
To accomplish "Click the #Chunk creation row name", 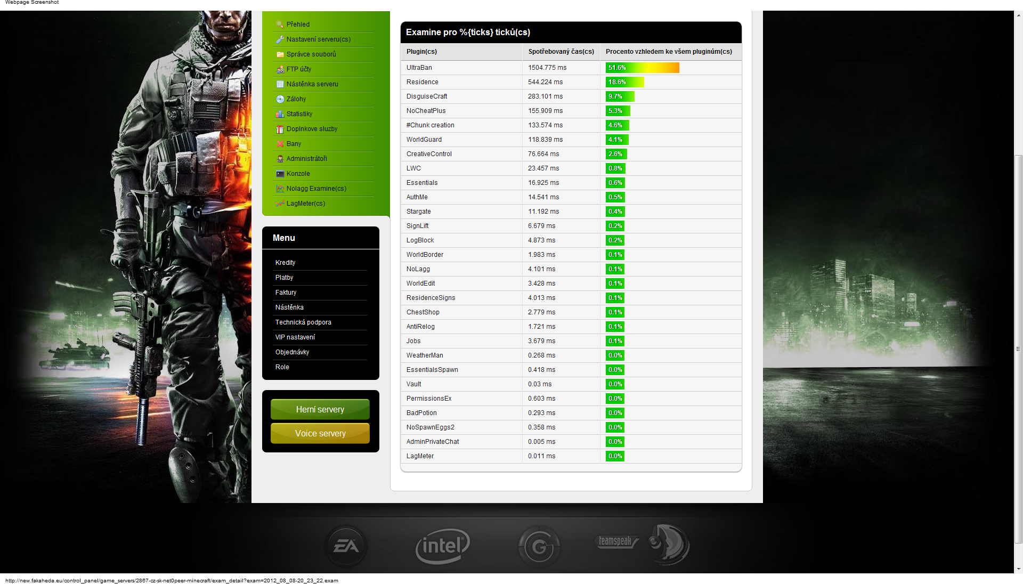I will tap(430, 125).
